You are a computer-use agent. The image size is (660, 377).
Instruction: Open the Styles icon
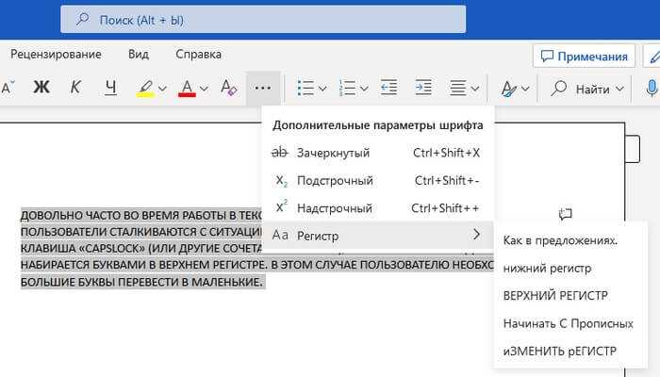click(x=509, y=89)
